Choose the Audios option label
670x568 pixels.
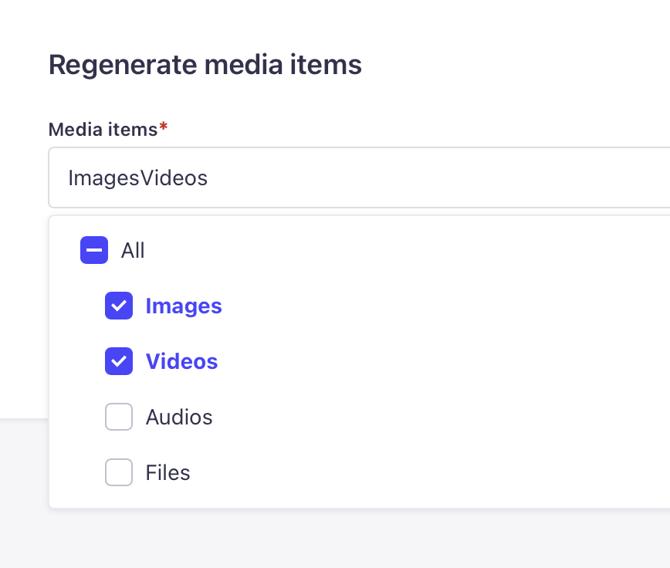click(x=179, y=418)
